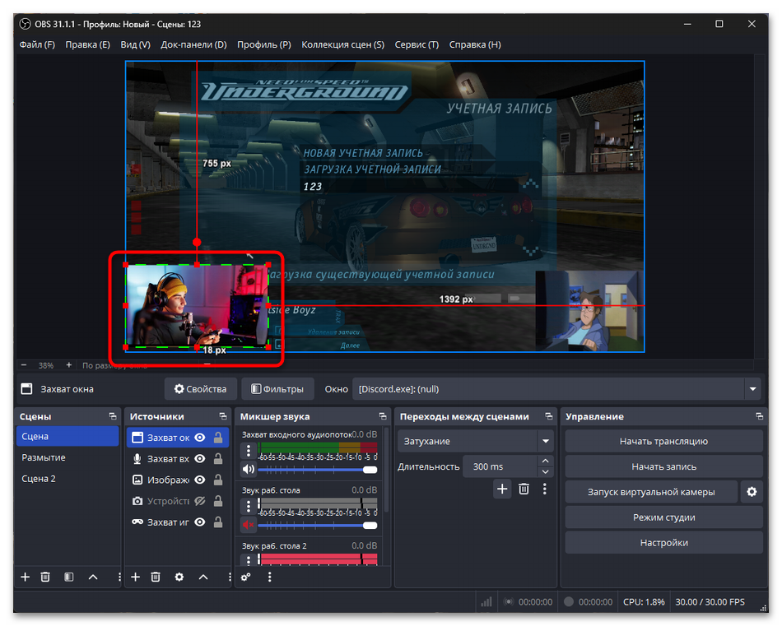782x626 pixels.
Task: Open the Док-панели (D) menu
Action: coord(193,44)
